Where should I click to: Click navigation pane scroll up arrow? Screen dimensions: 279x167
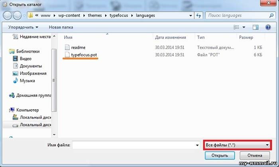point(54,36)
